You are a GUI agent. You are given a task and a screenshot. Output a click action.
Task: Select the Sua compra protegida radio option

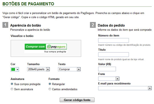pyautogui.click(x=12, y=84)
